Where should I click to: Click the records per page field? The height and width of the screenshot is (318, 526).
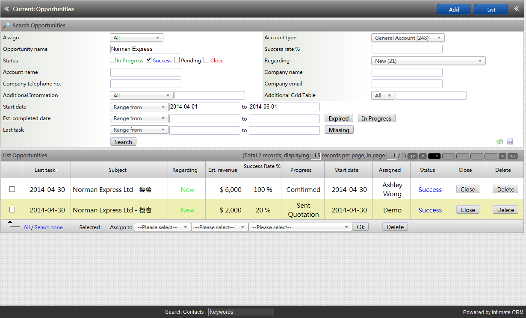(x=316, y=156)
